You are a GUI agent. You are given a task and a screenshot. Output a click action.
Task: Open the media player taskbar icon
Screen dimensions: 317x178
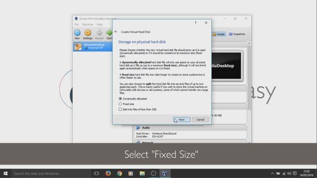(x=131, y=174)
